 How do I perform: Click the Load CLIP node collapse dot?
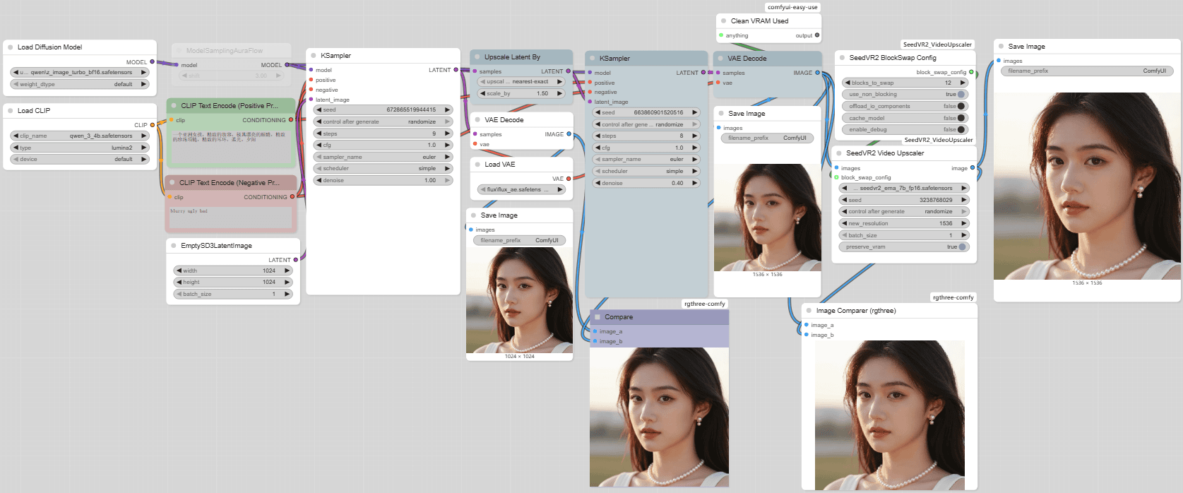click(x=11, y=111)
